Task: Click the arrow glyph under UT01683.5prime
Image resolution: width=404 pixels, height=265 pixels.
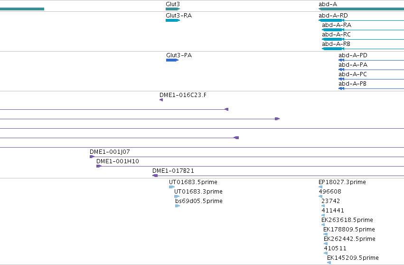Action: coord(172,187)
